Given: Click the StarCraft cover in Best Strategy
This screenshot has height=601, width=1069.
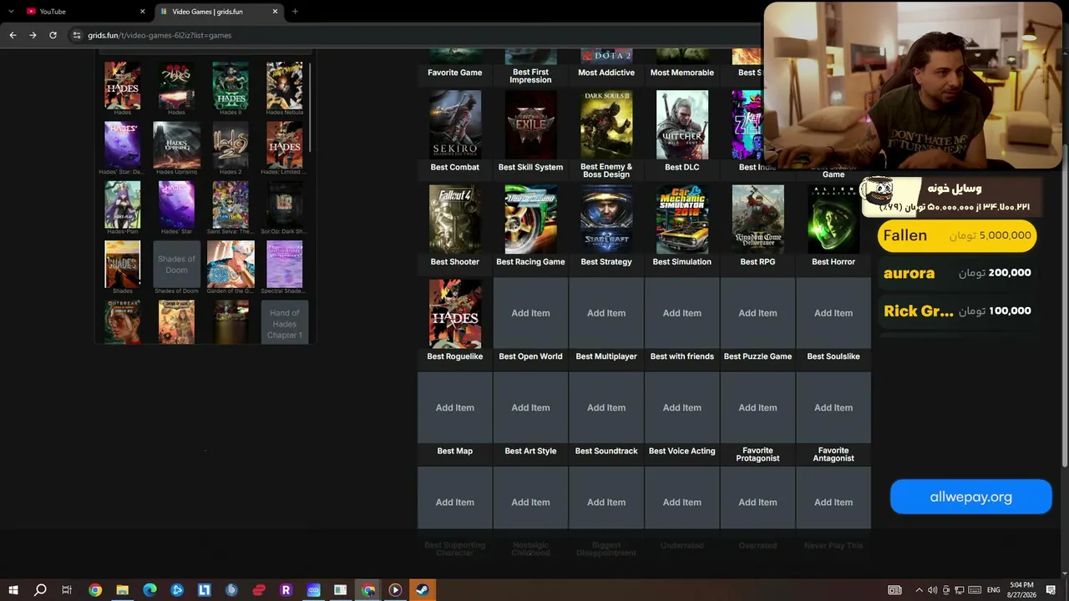Looking at the screenshot, I should point(606,219).
